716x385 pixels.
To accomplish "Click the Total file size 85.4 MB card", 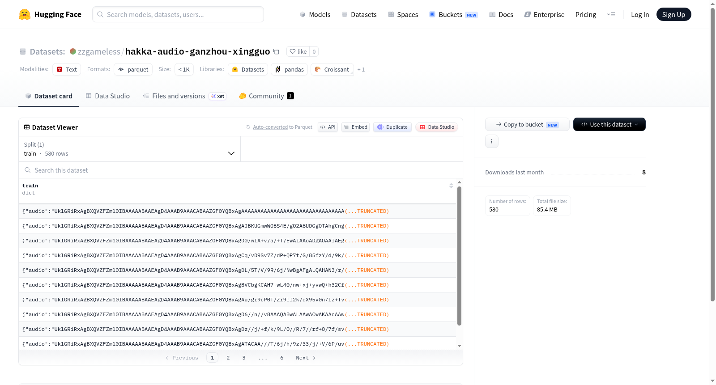I will pyautogui.click(x=552, y=206).
